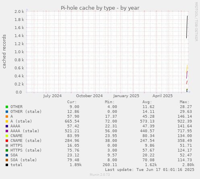Click the '1.8 k' y-axis label
200x179 pixels.
19,20
